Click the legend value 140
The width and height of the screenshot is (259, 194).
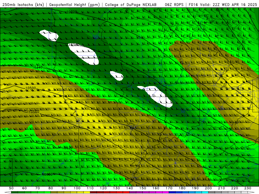tap(129, 188)
